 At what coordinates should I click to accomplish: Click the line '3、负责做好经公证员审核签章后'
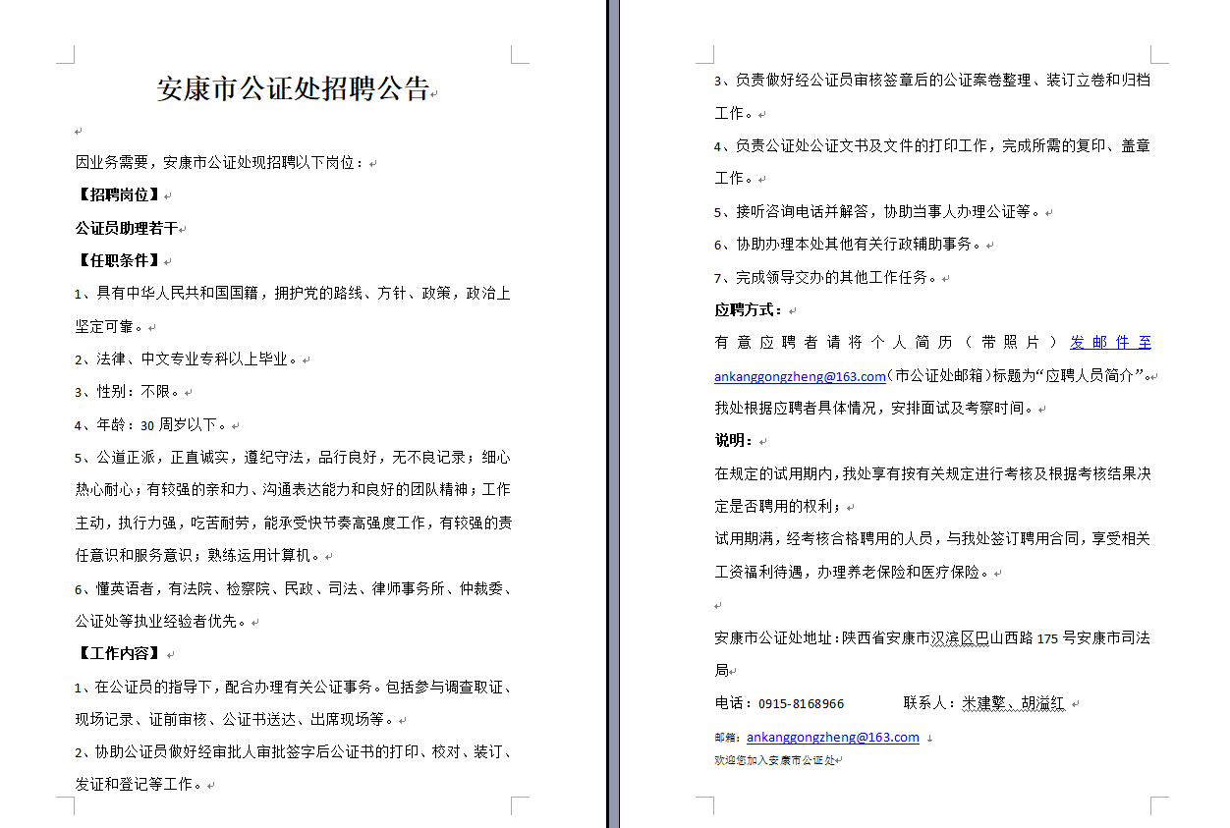(x=932, y=80)
